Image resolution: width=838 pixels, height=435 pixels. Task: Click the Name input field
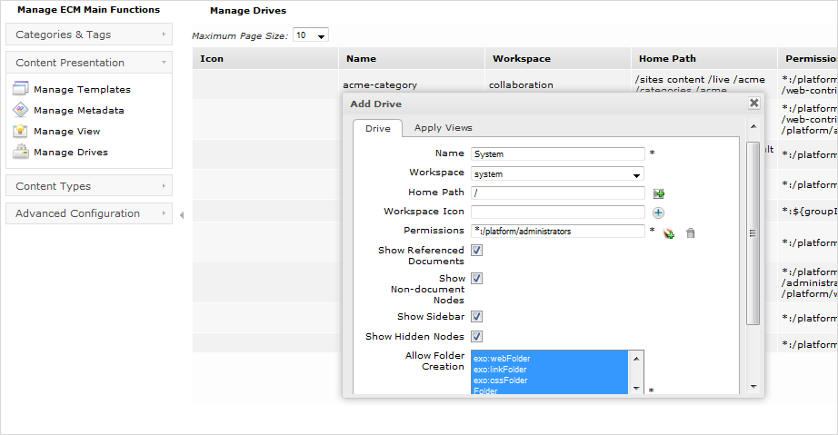(558, 154)
